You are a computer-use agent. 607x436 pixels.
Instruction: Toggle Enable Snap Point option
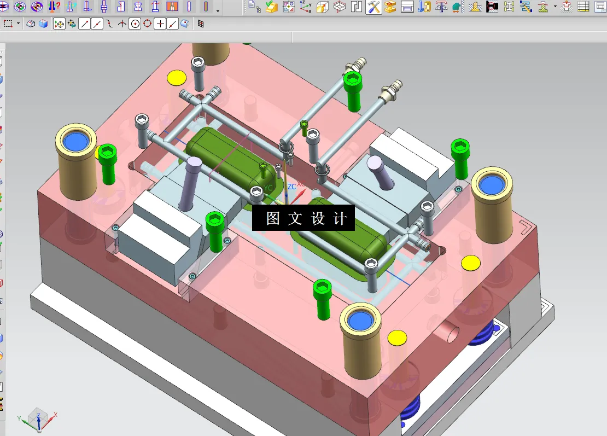[x=59, y=24]
